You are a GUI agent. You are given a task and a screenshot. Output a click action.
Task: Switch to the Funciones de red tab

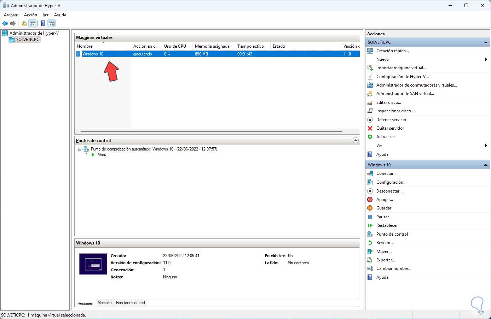(x=130, y=303)
